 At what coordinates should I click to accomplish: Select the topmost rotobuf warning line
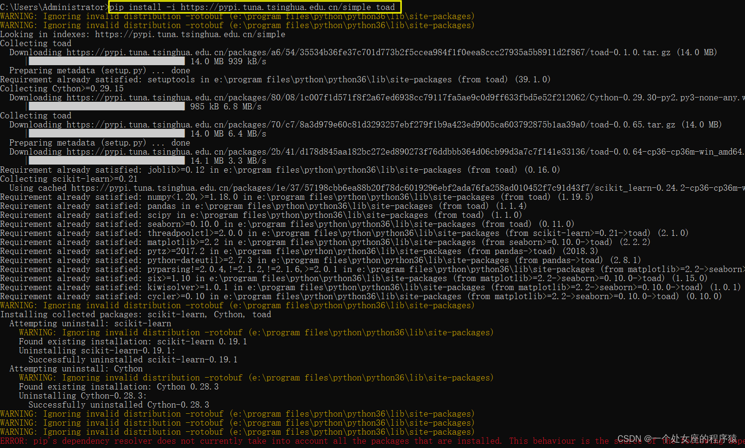[190, 16]
